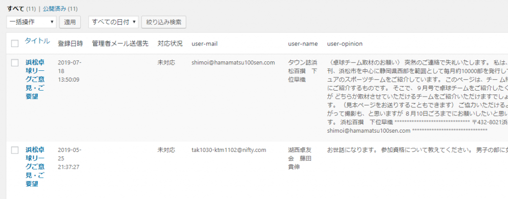Sort by タイトル column header
508x199 pixels.
click(37, 41)
